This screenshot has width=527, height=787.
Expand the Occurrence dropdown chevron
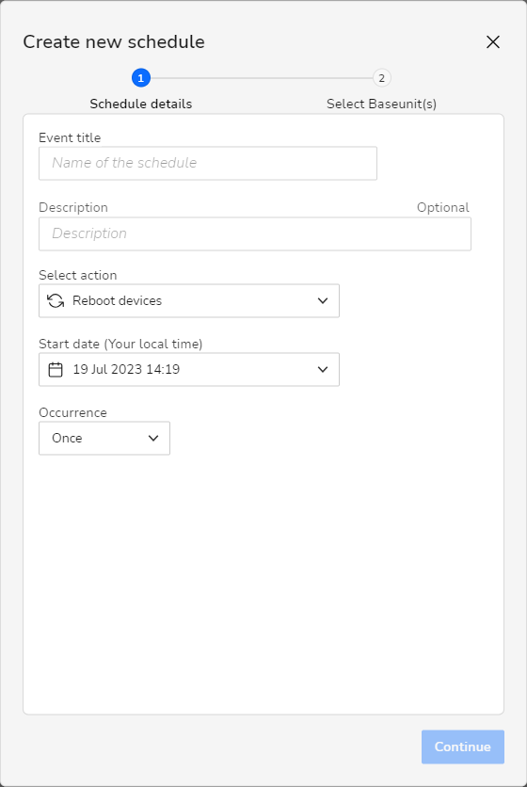pyautogui.click(x=153, y=438)
